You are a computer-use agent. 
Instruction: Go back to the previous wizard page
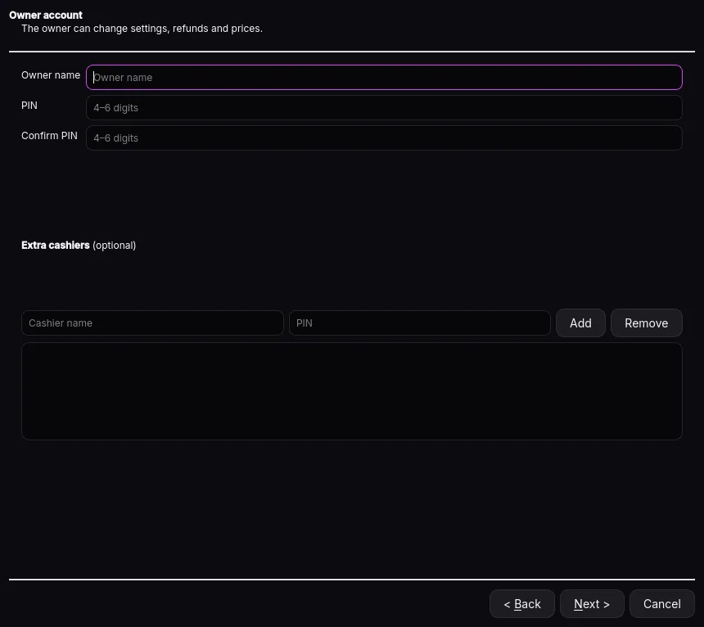coord(522,603)
